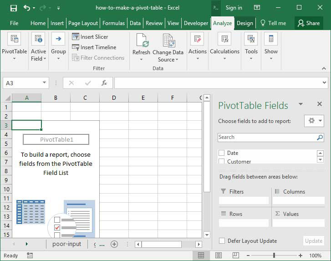The image size is (331, 261).
Task: Click the zoom slider handle
Action: (x=274, y=256)
